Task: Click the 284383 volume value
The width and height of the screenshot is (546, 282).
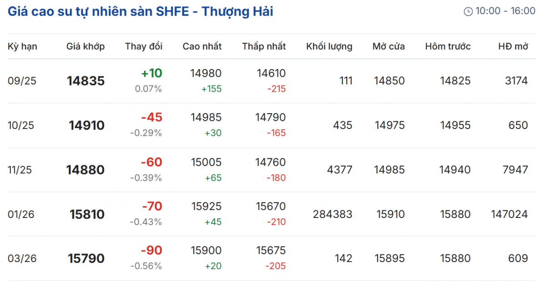Action: point(332,214)
